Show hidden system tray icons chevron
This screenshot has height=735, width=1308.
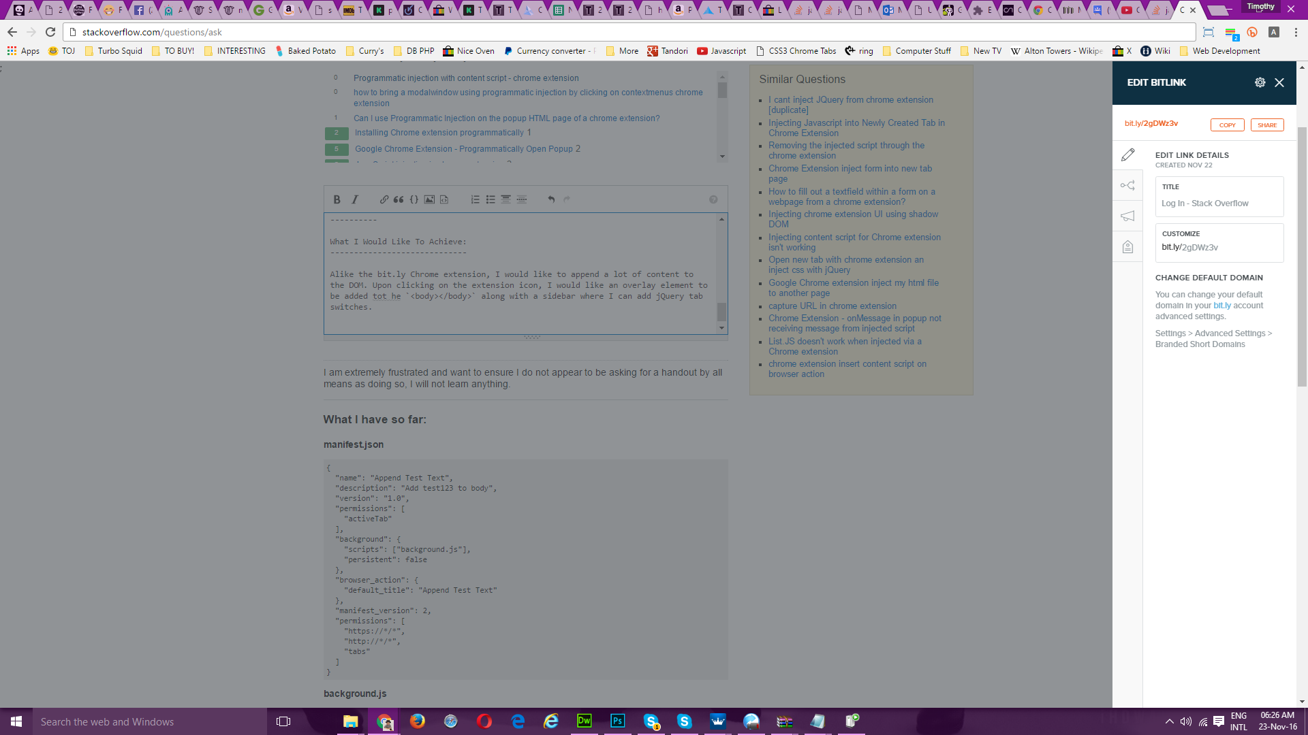[1169, 721]
